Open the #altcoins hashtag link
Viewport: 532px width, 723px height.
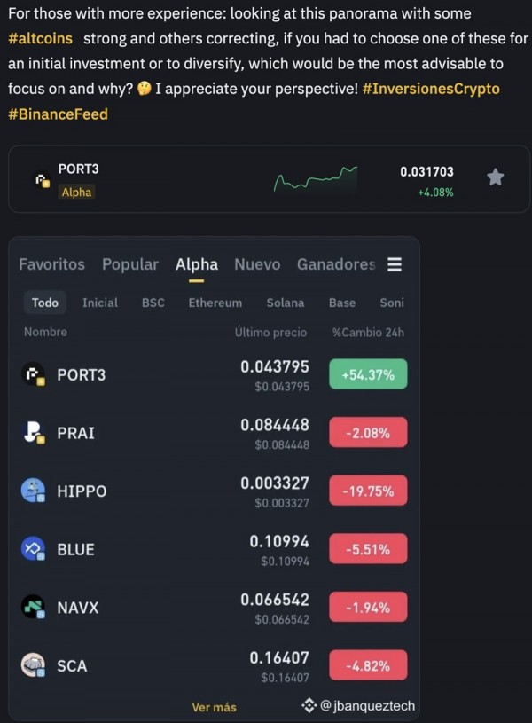[40, 39]
